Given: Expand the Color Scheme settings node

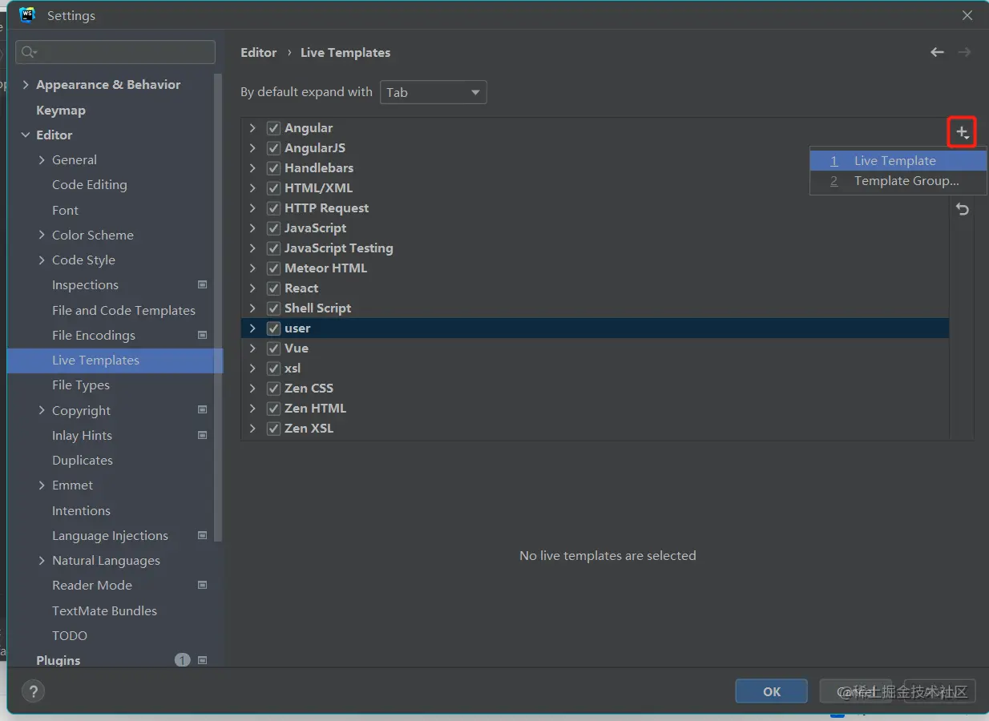Looking at the screenshot, I should [x=42, y=235].
